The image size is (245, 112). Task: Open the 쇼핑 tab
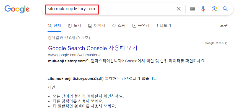pyautogui.click(x=119, y=26)
